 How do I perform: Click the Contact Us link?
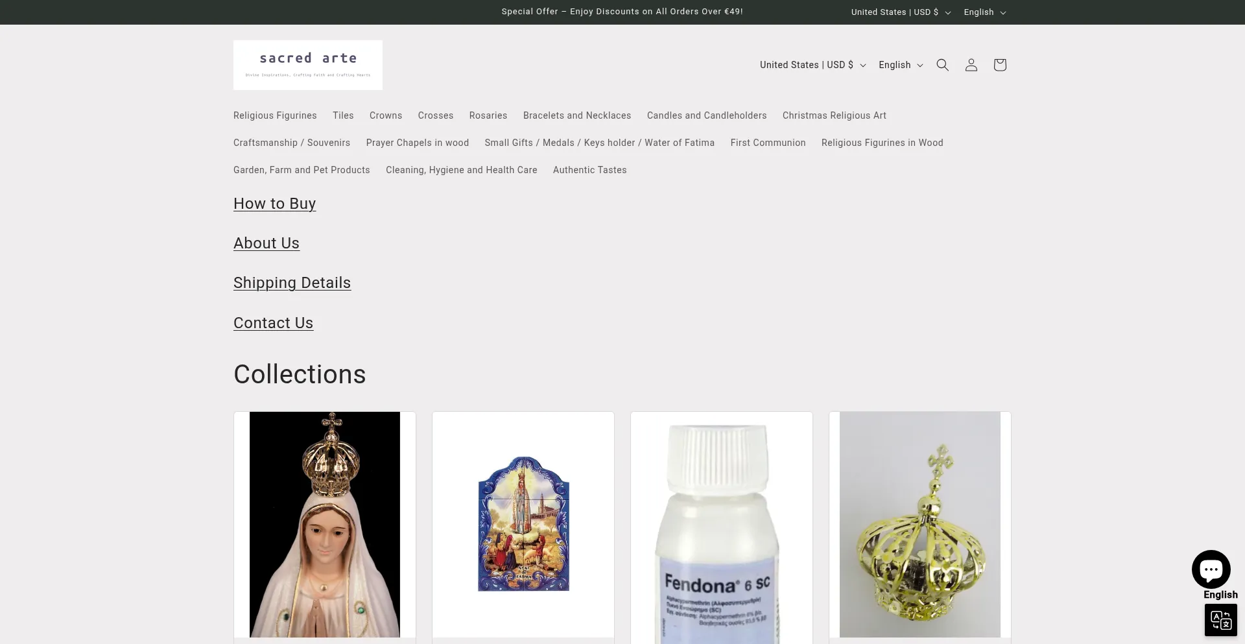pyautogui.click(x=273, y=323)
